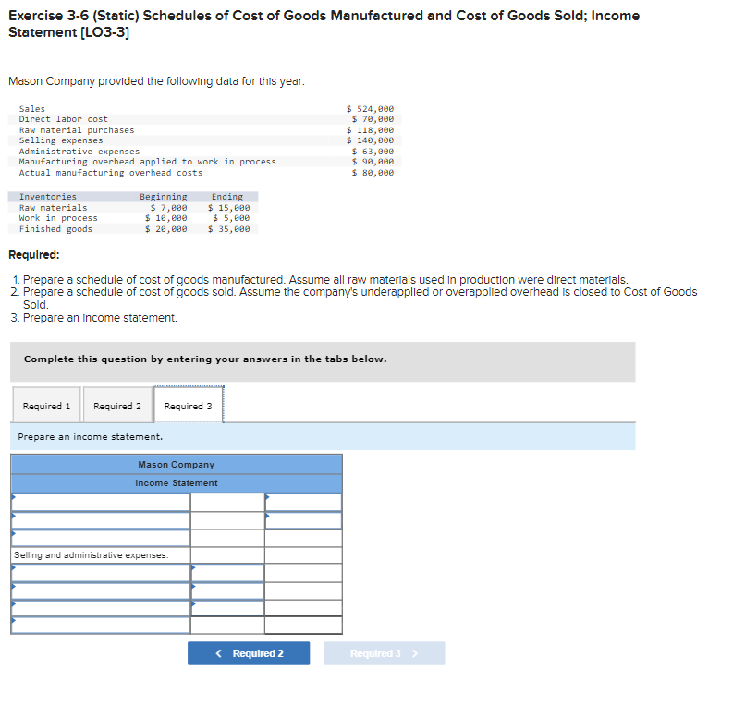Click first row right-column amount field
The width and height of the screenshot is (733, 718).
pos(303,503)
